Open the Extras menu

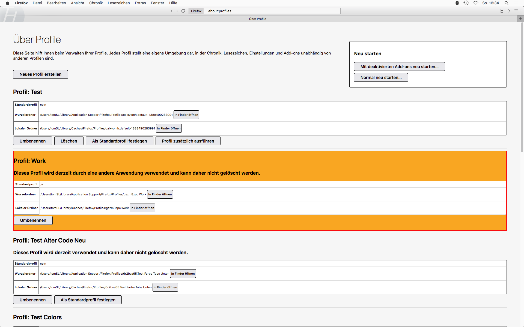(x=140, y=3)
